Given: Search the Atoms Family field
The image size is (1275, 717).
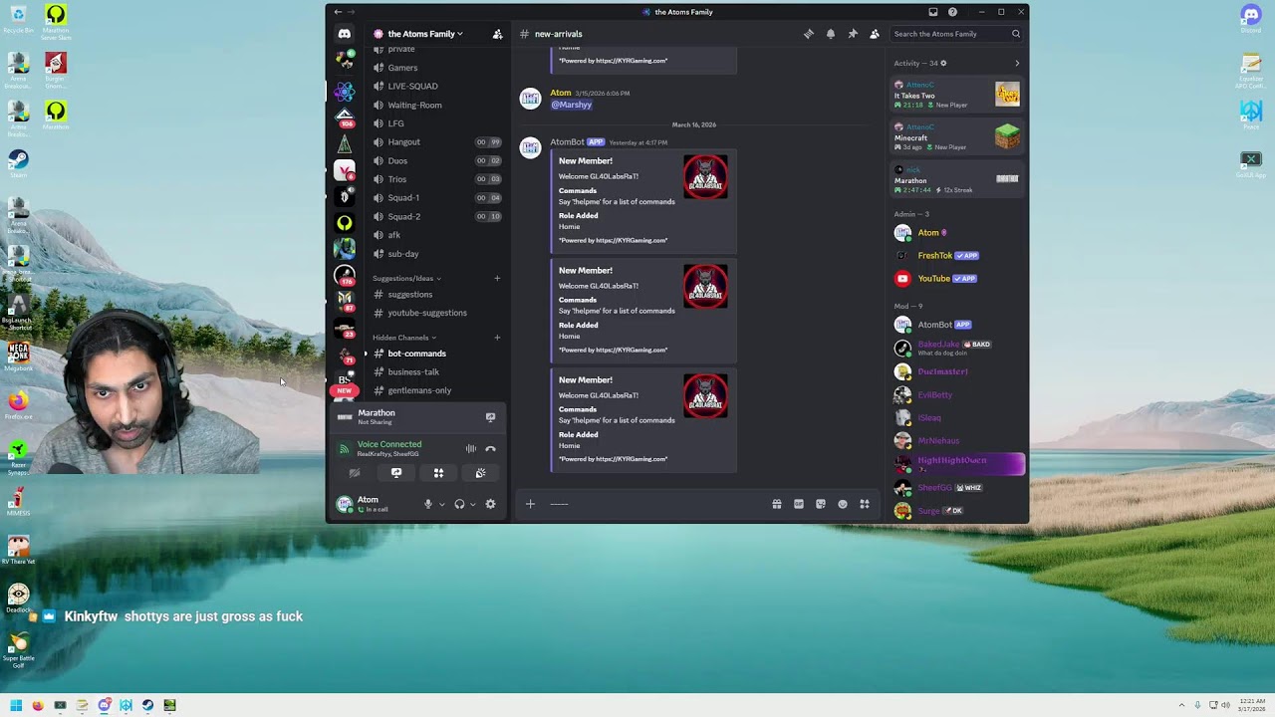Looking at the screenshot, I should point(956,34).
